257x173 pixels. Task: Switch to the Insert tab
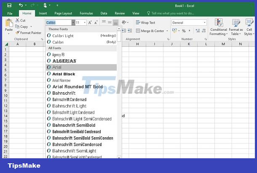click(43, 13)
